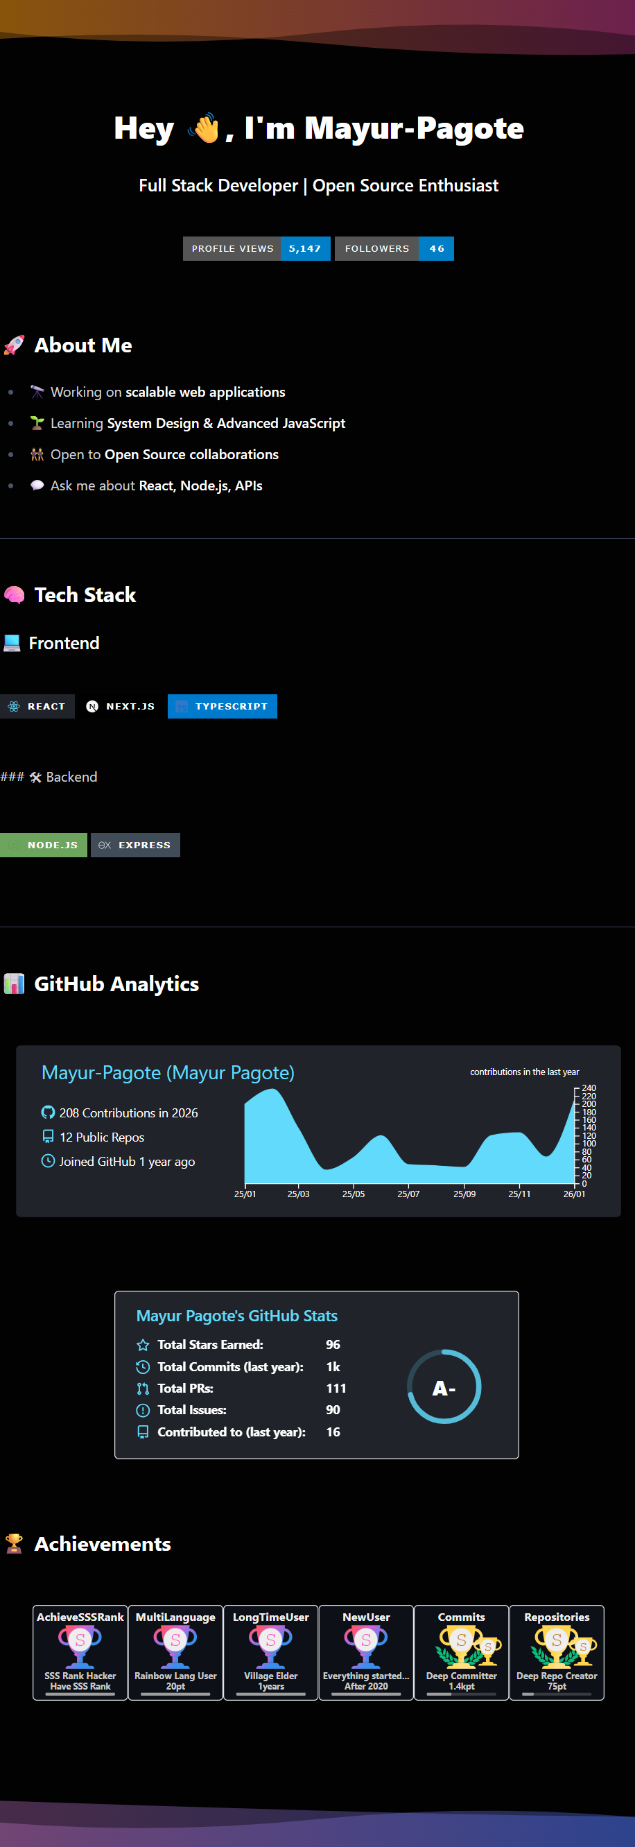Click the text 'System Design & Advanced JavaScript'
The height and width of the screenshot is (1847, 635).
(226, 423)
